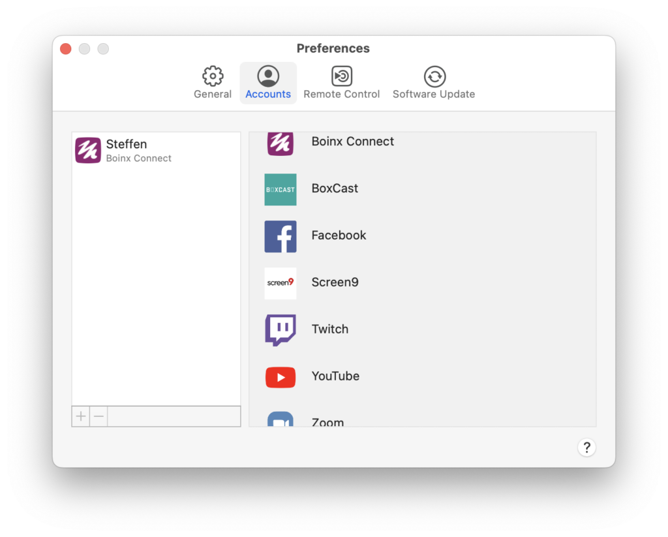This screenshot has width=668, height=537.
Task: Switch to the Accounts tab
Action: tap(268, 83)
